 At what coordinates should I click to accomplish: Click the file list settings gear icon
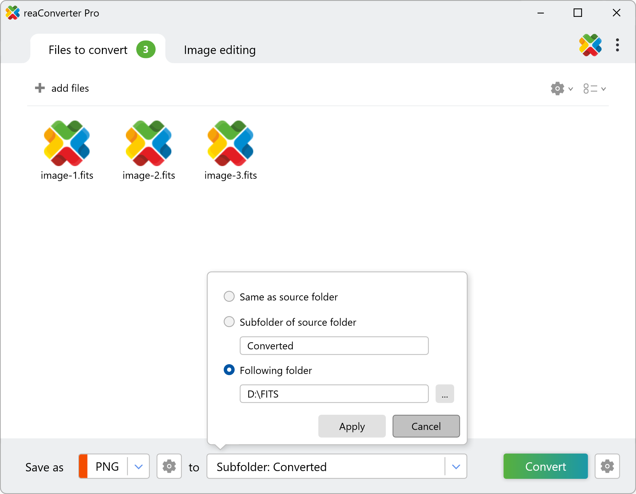pos(558,89)
